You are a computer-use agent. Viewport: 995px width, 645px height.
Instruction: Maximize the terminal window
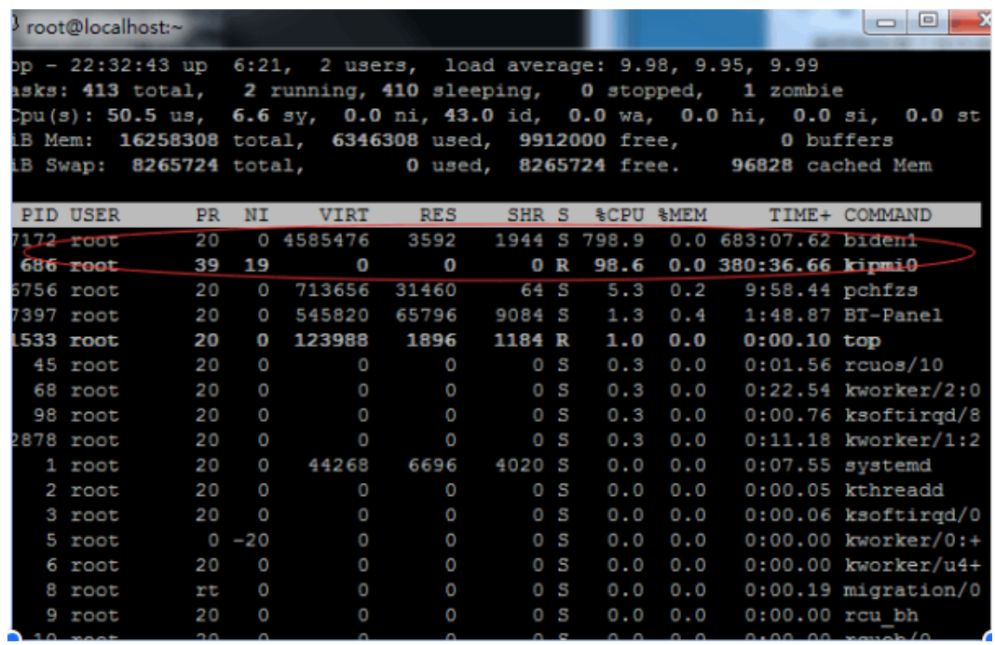pos(927,20)
